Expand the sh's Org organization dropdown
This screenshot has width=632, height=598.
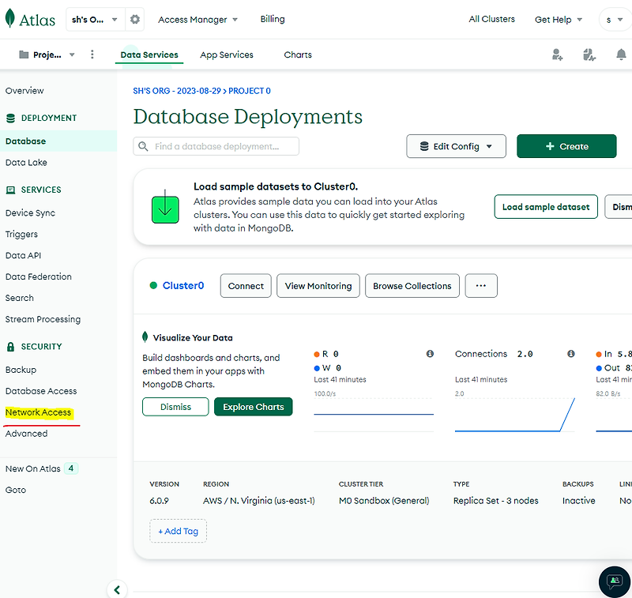[x=95, y=19]
